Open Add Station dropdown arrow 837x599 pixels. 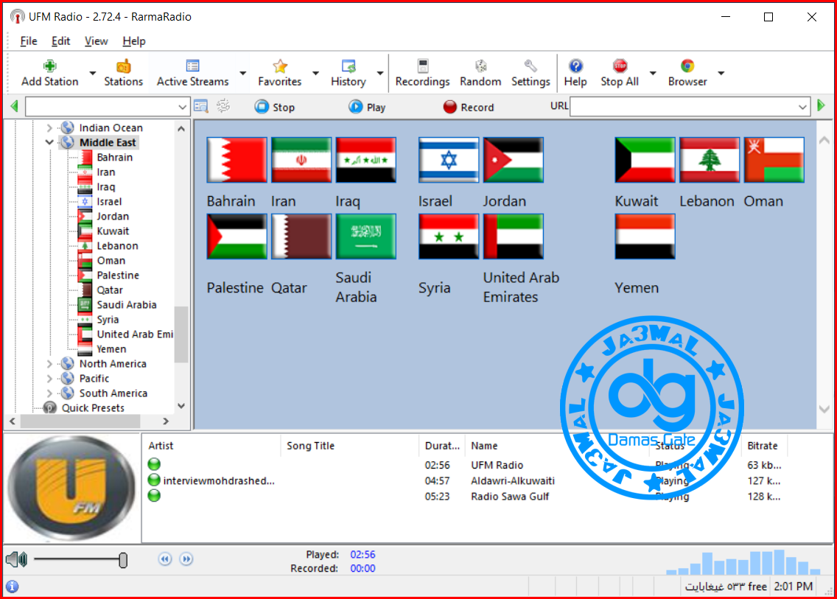(92, 73)
